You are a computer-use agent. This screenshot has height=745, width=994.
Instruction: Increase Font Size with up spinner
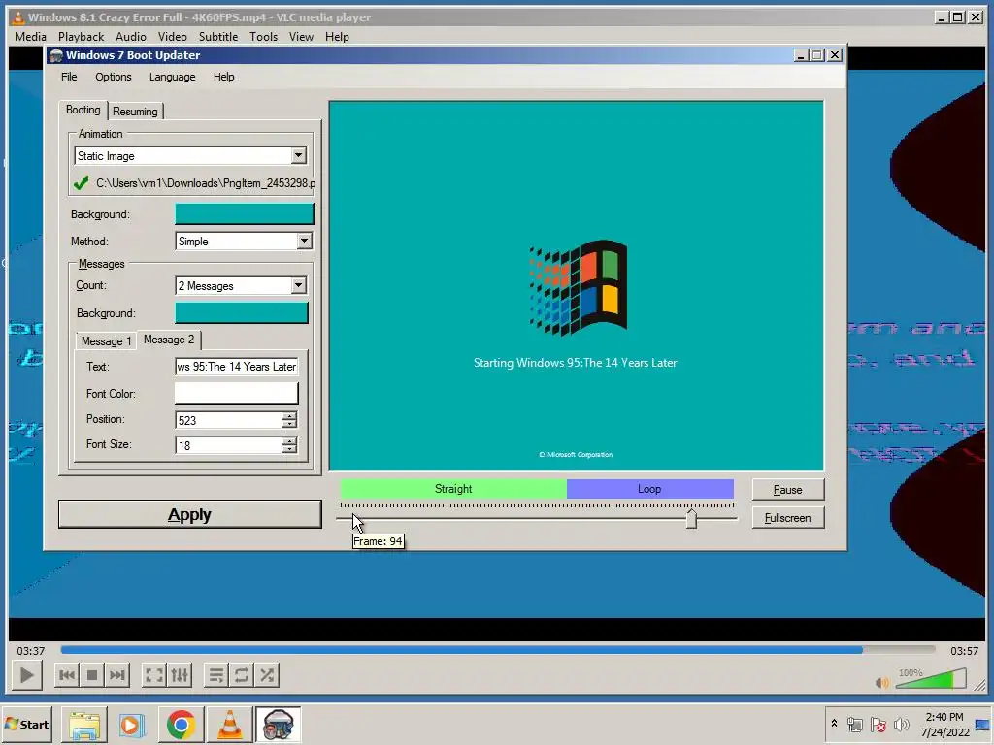289,441
